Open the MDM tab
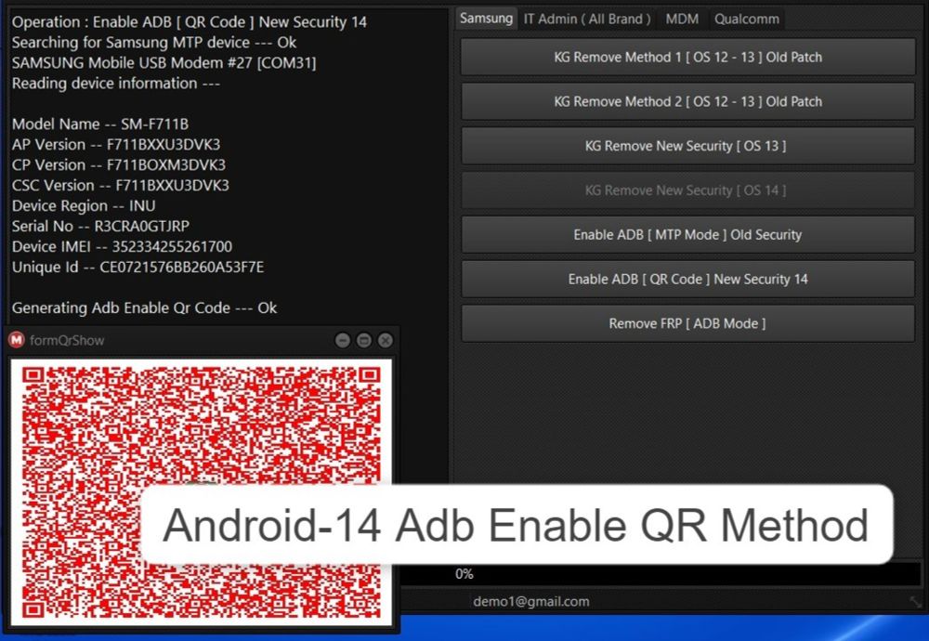 [x=682, y=19]
